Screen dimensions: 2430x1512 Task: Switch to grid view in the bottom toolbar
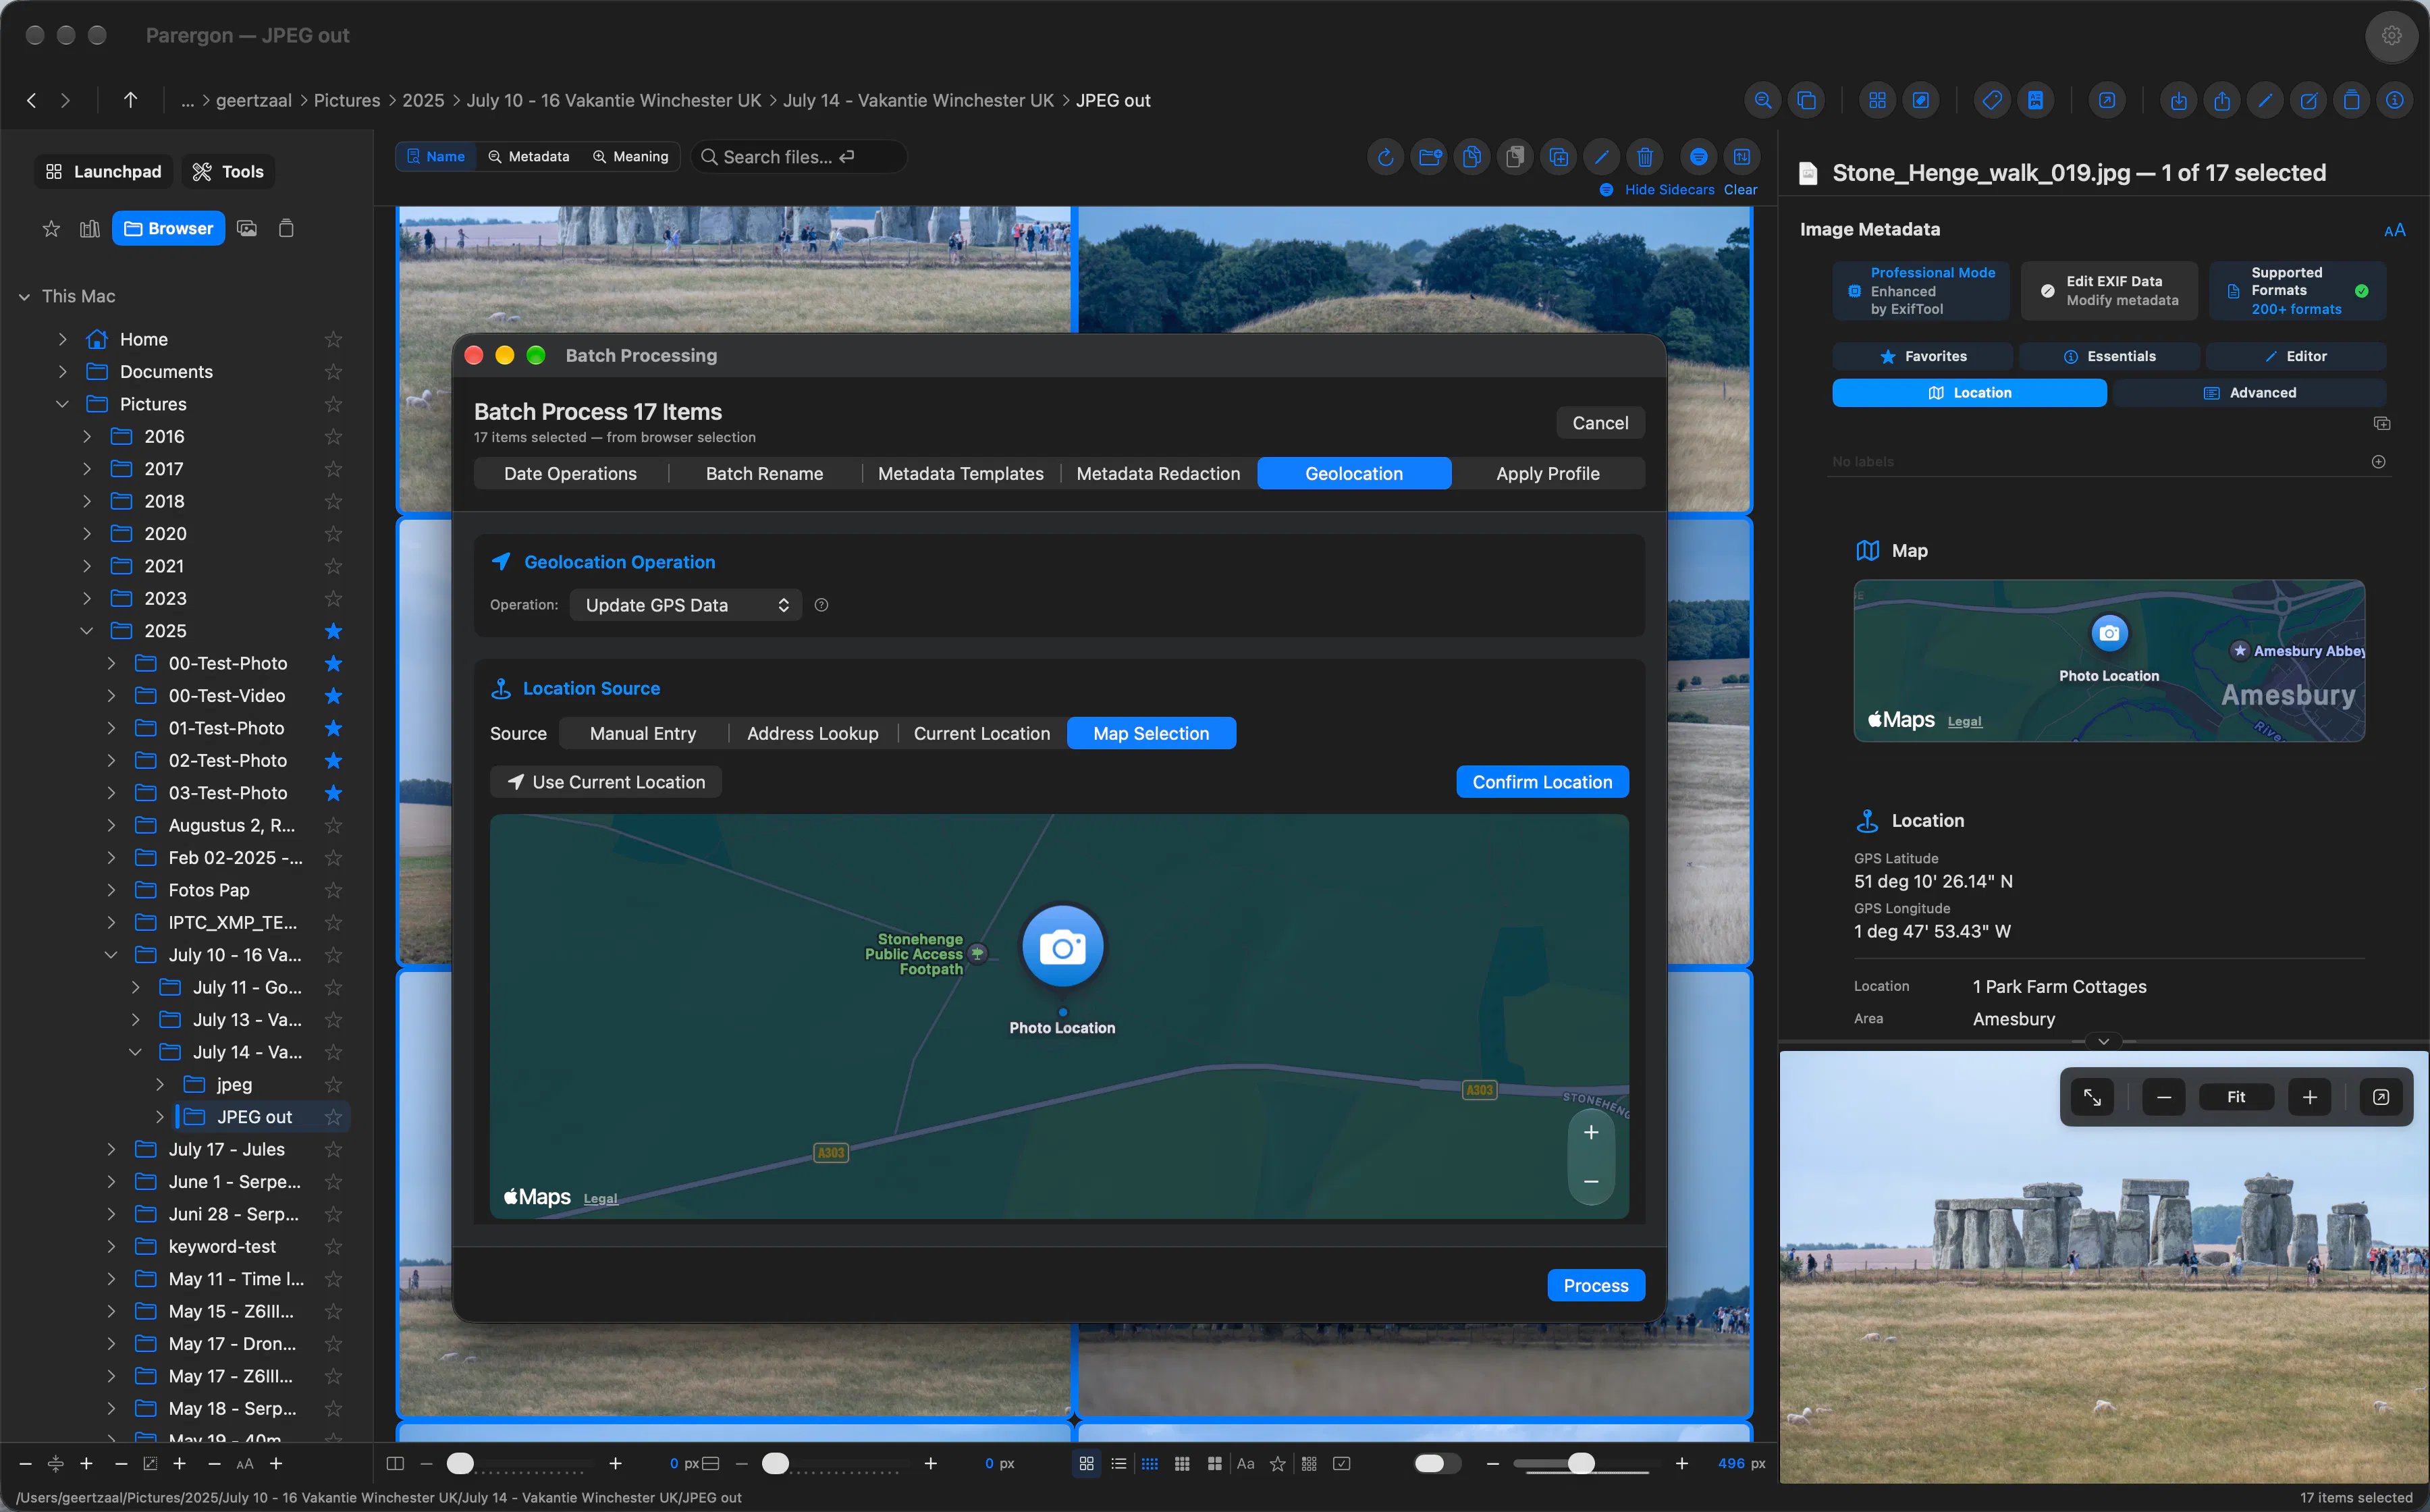(1086, 1463)
